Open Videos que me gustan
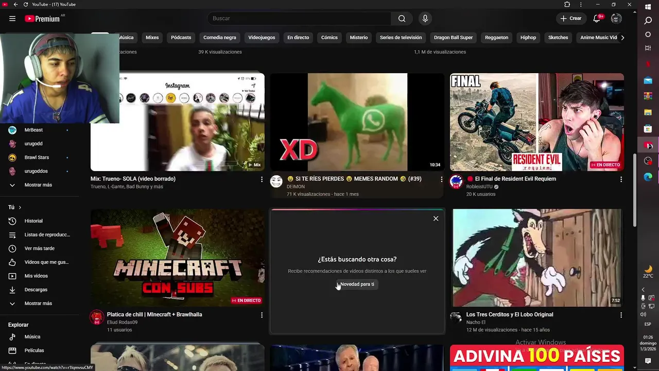Screen dimensions: 659x371 tap(39, 262)
